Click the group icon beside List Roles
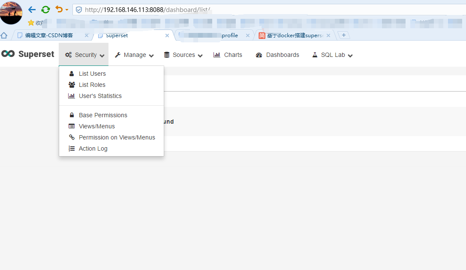This screenshot has width=466, height=270. 71,84
